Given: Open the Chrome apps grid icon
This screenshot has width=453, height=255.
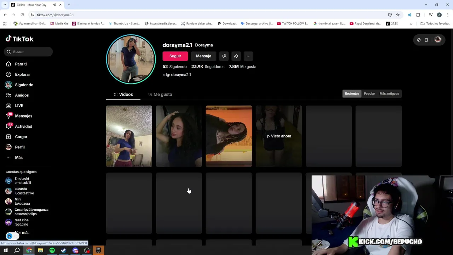Looking at the screenshot, I should [5, 24].
